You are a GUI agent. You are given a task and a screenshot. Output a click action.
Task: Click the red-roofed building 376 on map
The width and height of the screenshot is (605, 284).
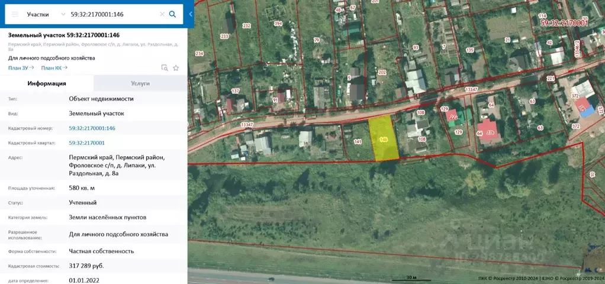coord(489,131)
